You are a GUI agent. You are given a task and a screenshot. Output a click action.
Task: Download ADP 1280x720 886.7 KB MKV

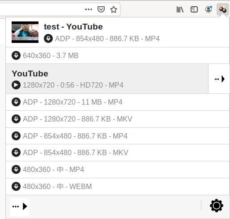[x=117, y=119]
